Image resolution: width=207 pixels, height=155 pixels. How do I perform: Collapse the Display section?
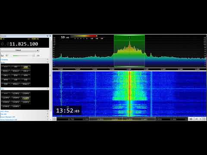point(47,59)
